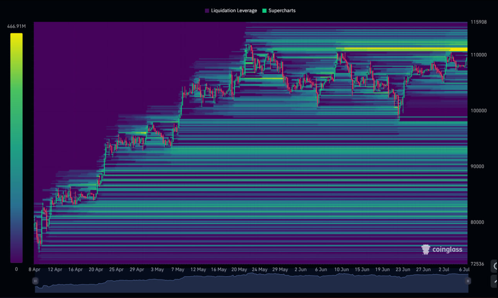The image size is (498, 298).
Task: Click the 19 Jun date label
Action: tap(382, 269)
